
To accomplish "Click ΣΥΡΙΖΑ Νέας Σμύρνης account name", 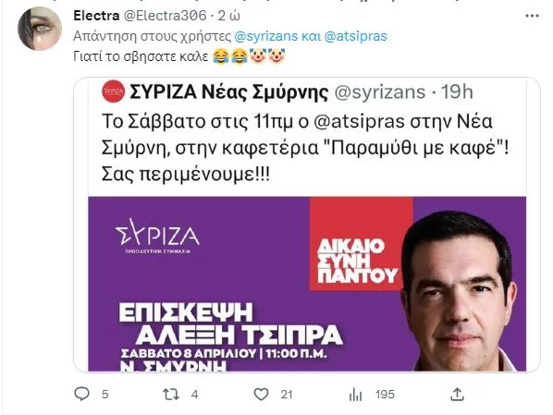I will [x=229, y=92].
